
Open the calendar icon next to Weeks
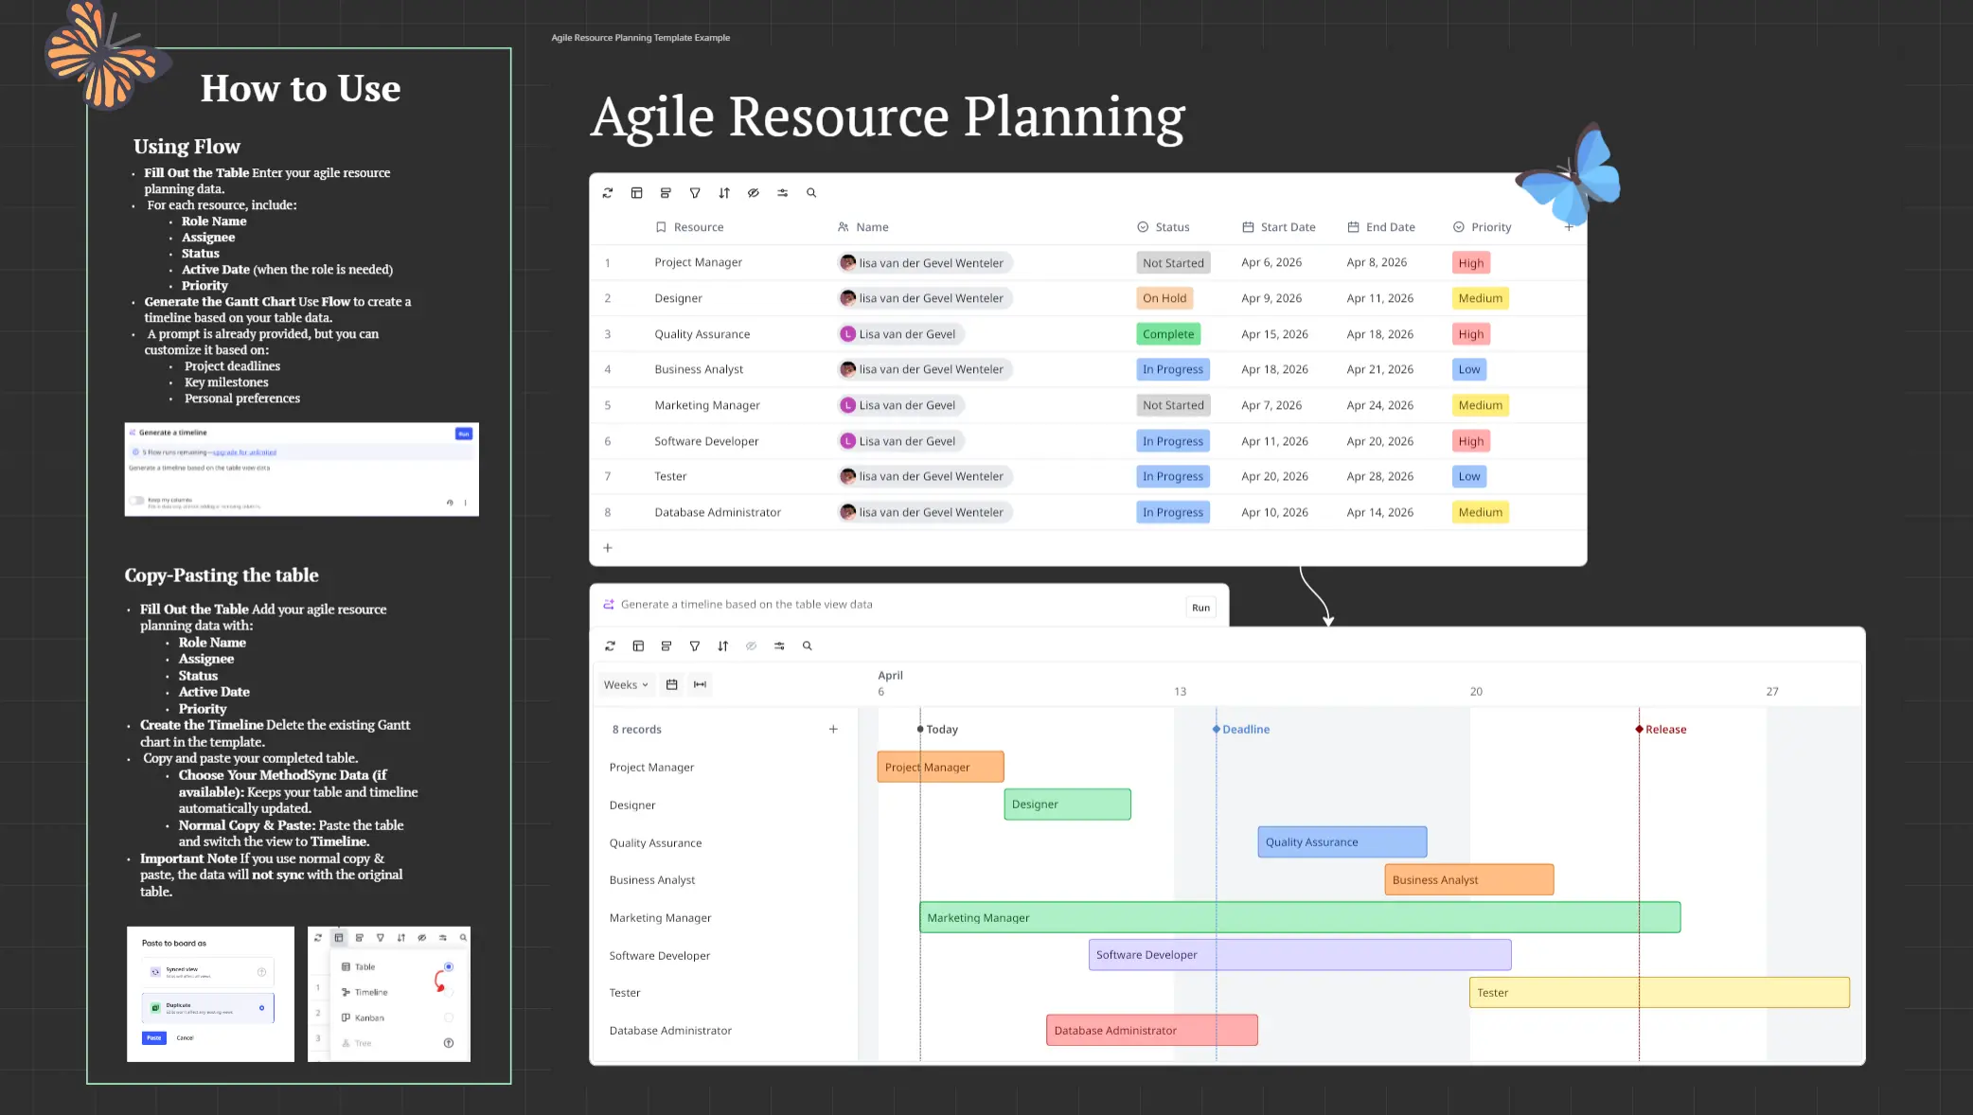pos(671,684)
